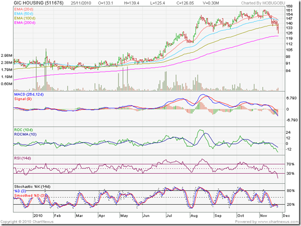This screenshot has height=226, width=301.
Task: Select the Dec marker on time axis
Action: click(284, 217)
